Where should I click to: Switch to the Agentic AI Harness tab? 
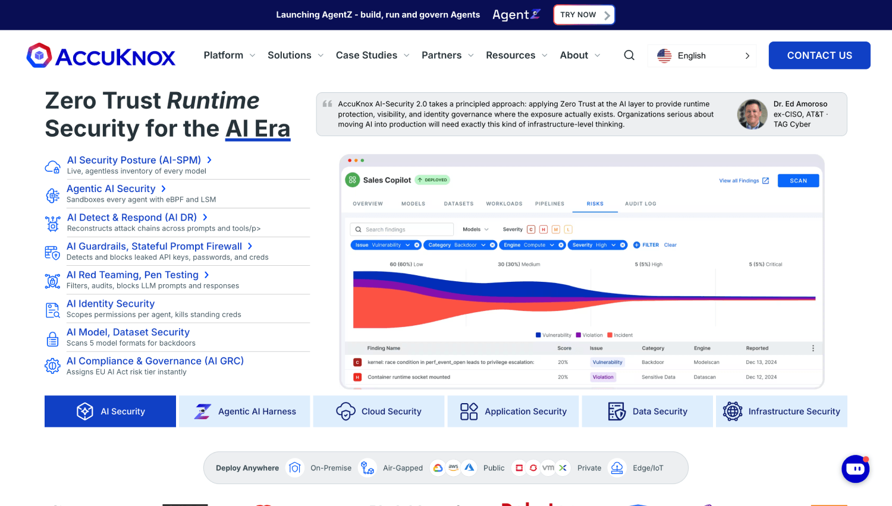(x=244, y=411)
